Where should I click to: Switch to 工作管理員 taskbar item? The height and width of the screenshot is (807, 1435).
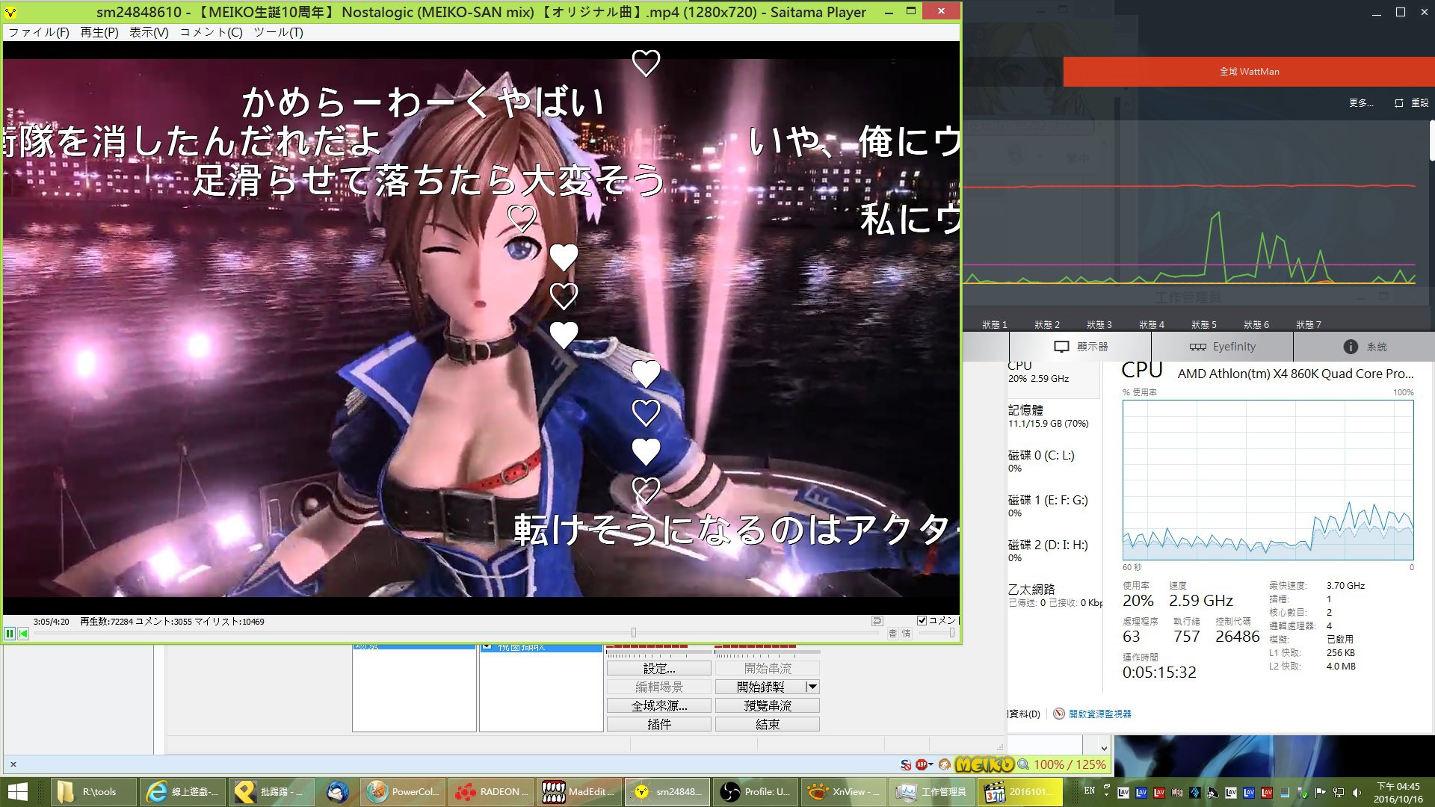tap(932, 792)
